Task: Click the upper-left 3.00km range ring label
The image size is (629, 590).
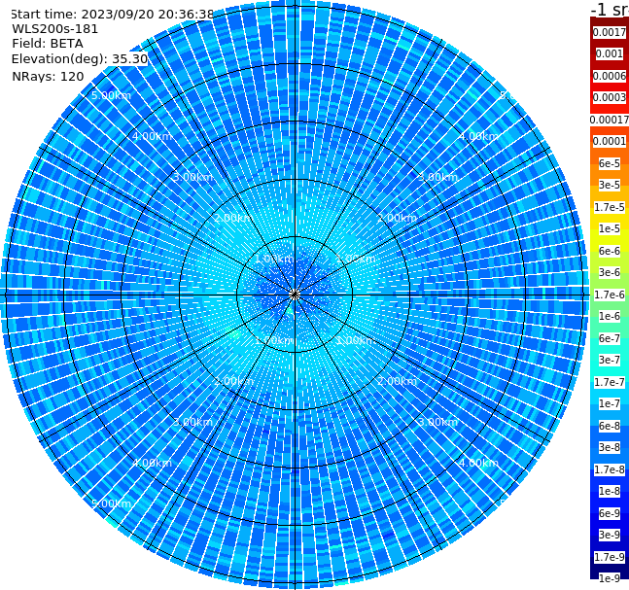Action: coord(192,177)
